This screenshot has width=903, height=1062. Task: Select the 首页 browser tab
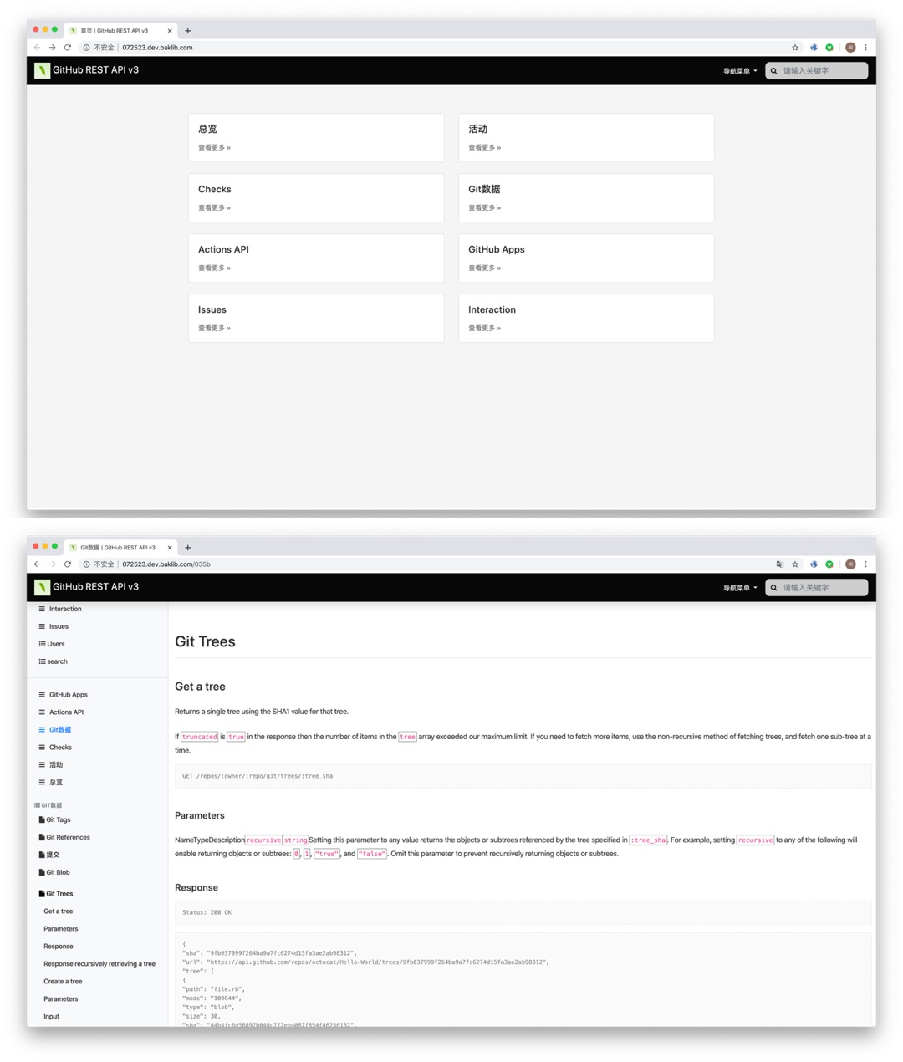coord(120,31)
